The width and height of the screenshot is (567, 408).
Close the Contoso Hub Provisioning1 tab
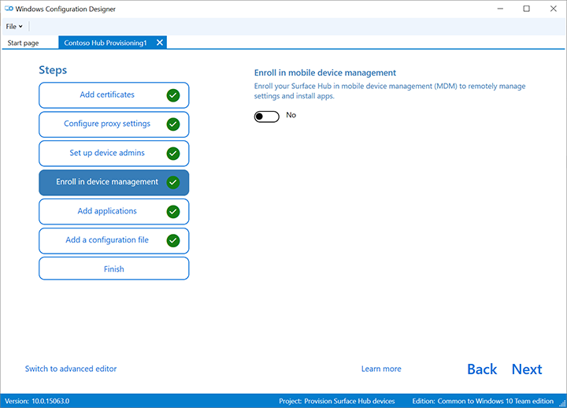159,43
